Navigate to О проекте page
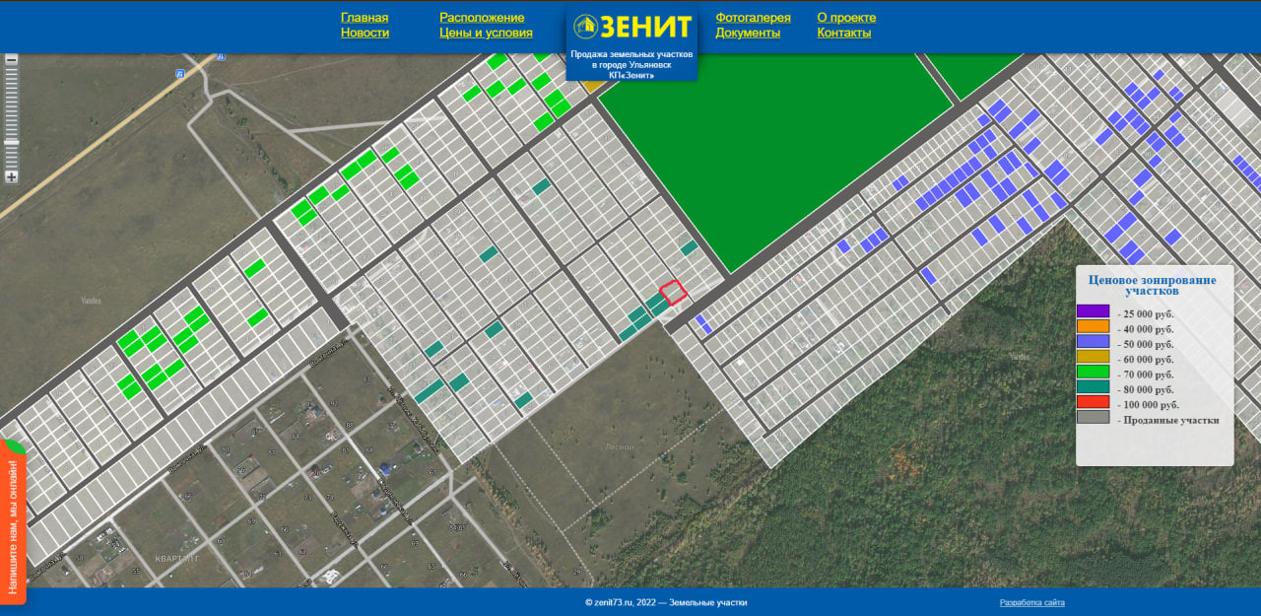The height and width of the screenshot is (616, 1261). (x=846, y=18)
